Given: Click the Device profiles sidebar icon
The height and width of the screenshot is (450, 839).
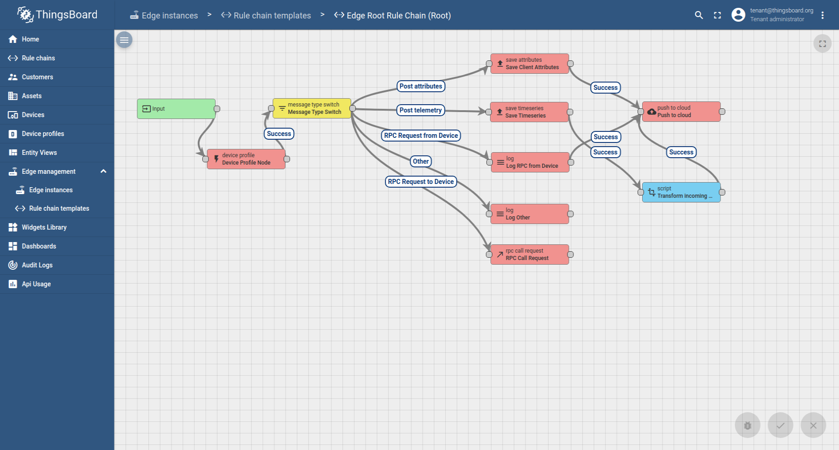Looking at the screenshot, I should tap(13, 134).
